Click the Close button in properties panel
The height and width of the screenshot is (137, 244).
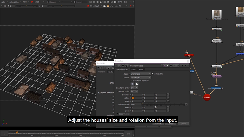pos(183,124)
